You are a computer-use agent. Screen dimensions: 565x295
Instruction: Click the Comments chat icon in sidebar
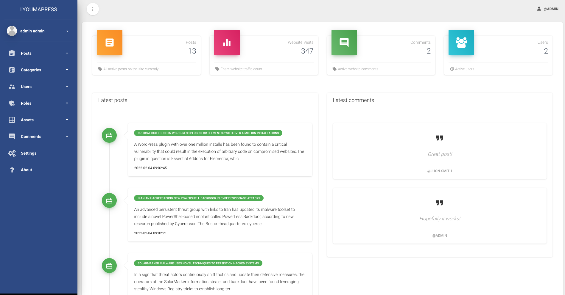pyautogui.click(x=12, y=136)
